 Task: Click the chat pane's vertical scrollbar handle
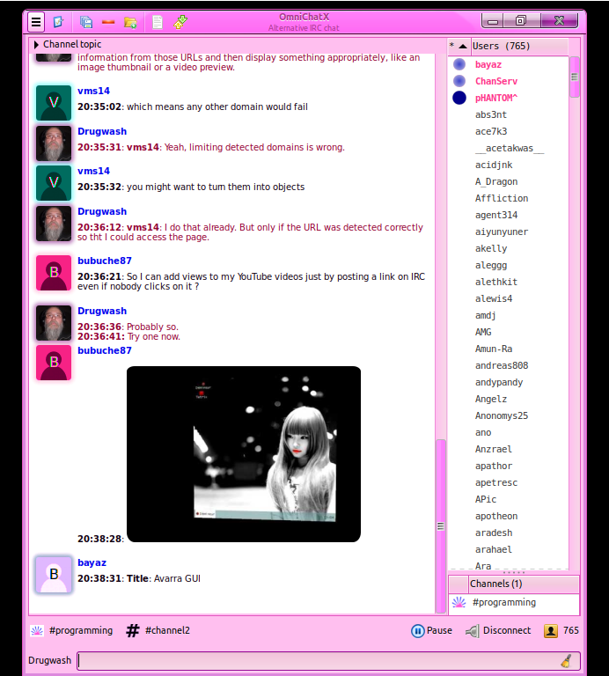[441, 526]
